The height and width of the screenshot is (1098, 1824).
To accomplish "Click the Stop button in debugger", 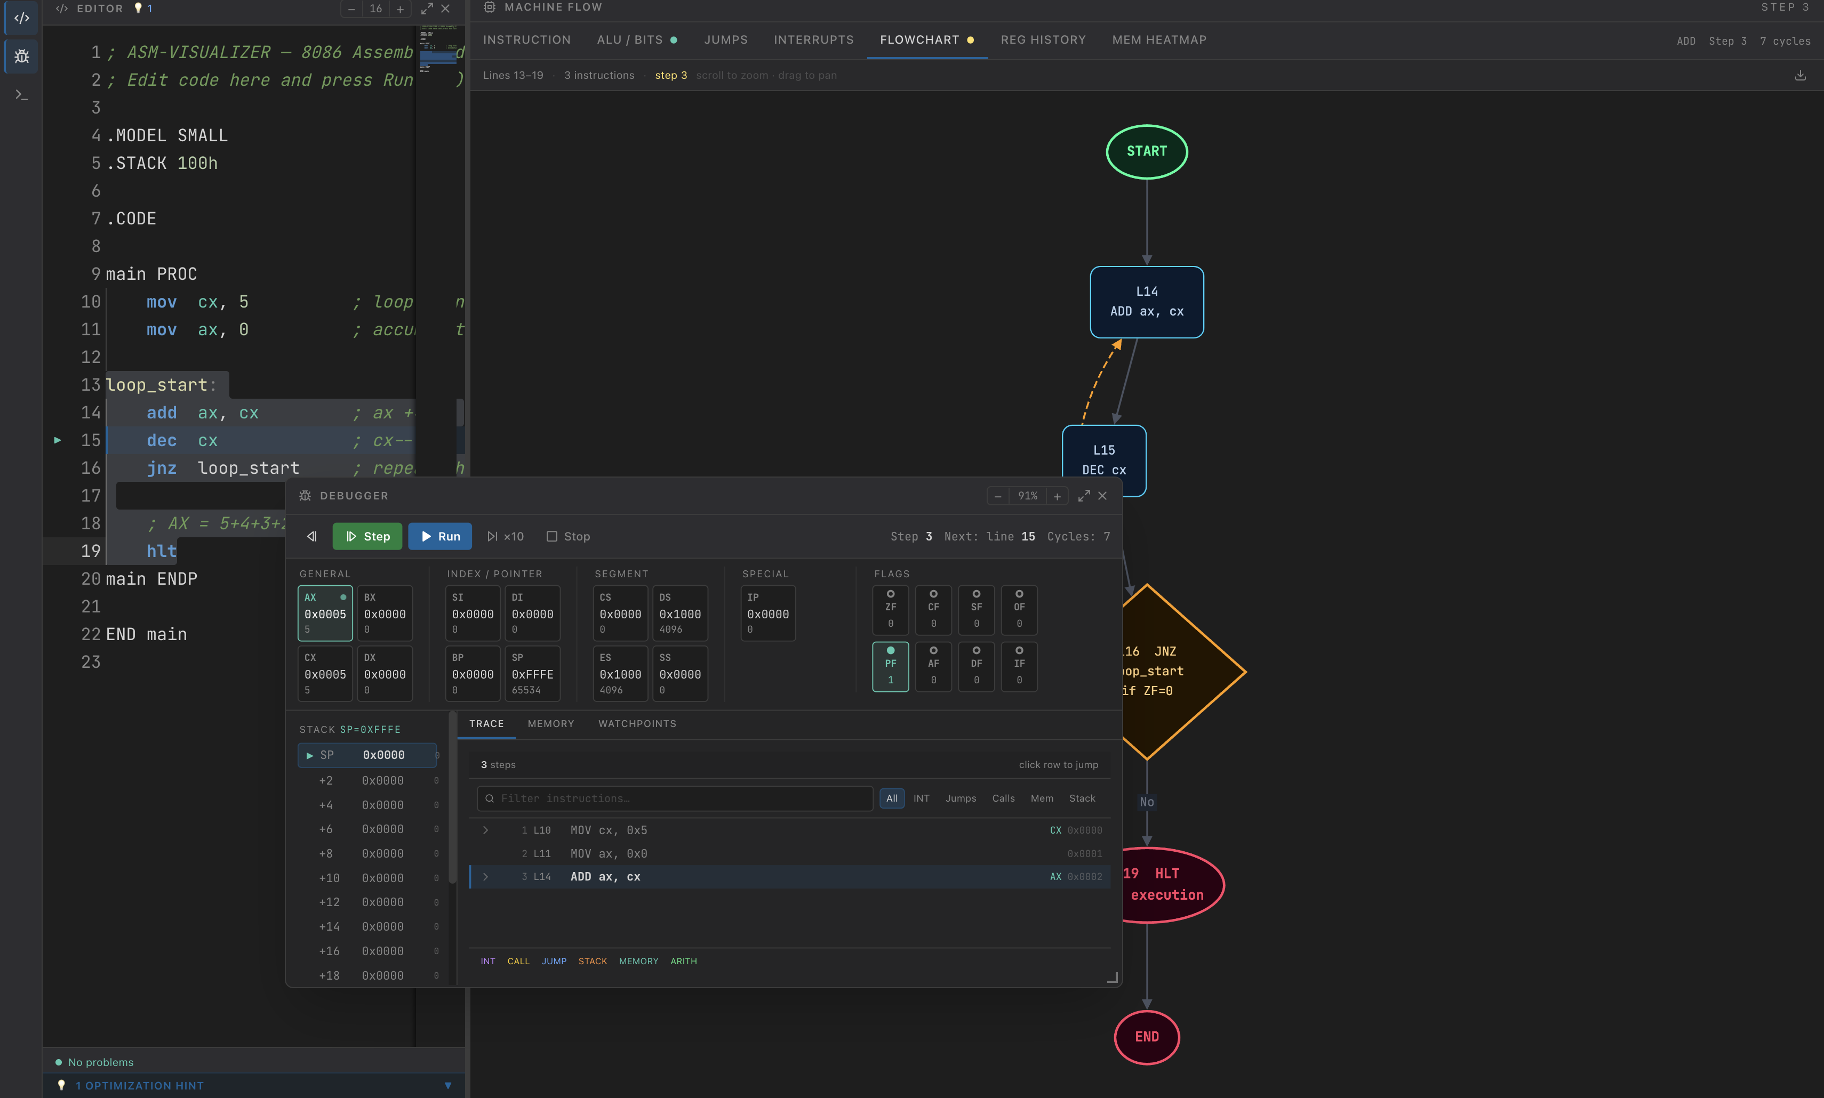I will (x=568, y=536).
